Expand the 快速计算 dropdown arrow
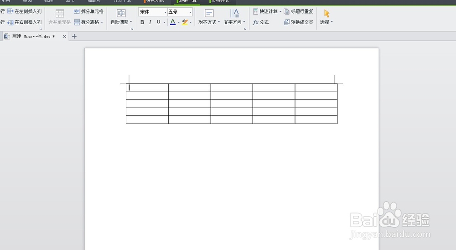The height and width of the screenshot is (250, 456). pos(280,12)
